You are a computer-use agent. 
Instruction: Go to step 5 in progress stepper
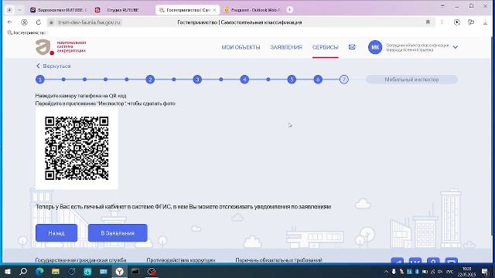click(292, 80)
